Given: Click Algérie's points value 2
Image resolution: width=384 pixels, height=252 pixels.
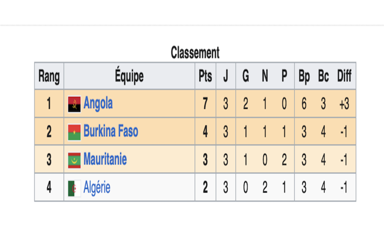Looking at the screenshot, I should tap(205, 188).
